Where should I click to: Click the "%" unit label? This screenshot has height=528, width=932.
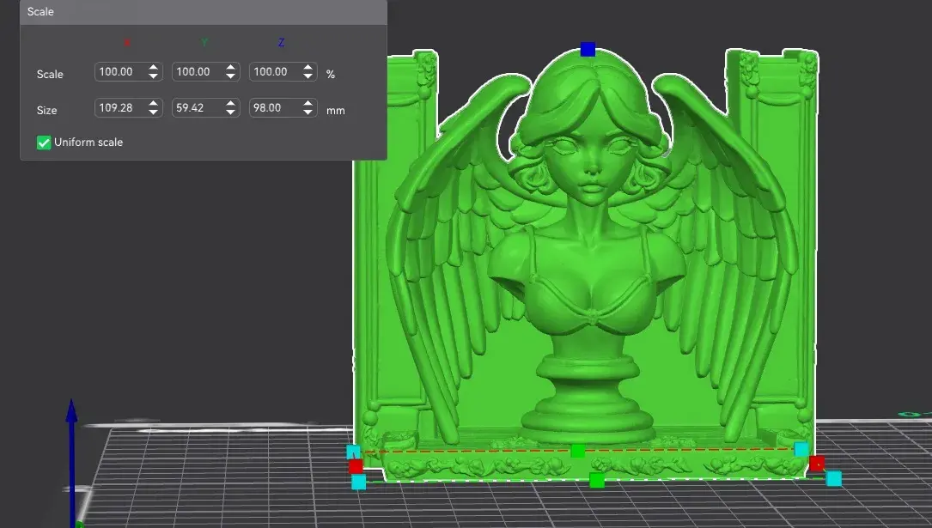click(331, 74)
